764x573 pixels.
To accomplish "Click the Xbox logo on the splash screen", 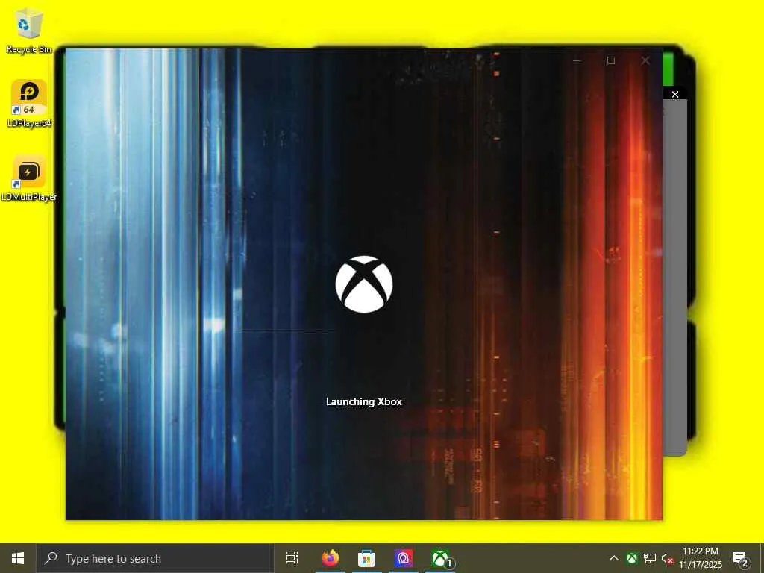I will [x=364, y=284].
